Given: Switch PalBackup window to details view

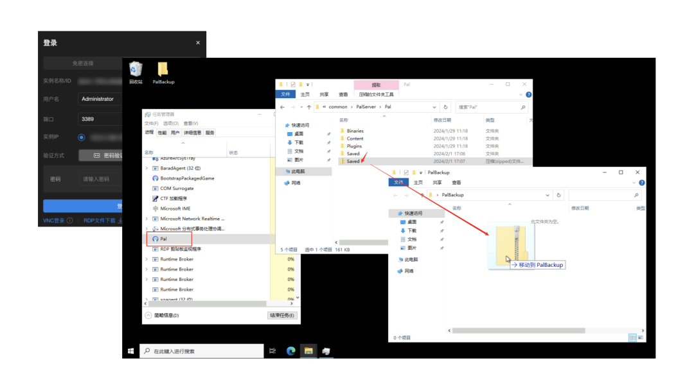Looking at the screenshot, I should pos(632,338).
